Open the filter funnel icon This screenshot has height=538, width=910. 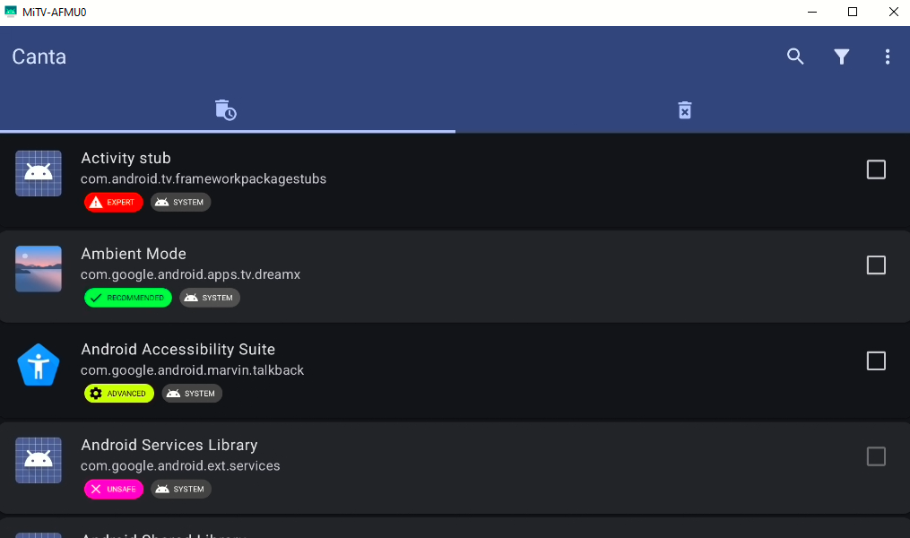click(842, 56)
